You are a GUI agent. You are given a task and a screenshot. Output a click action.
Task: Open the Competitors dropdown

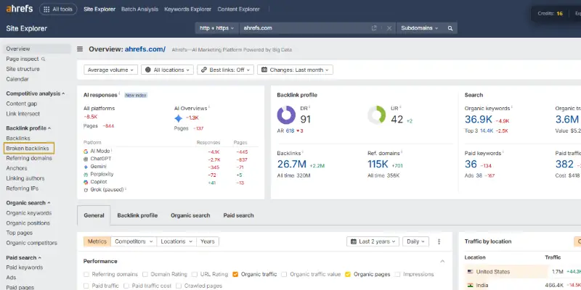(134, 241)
